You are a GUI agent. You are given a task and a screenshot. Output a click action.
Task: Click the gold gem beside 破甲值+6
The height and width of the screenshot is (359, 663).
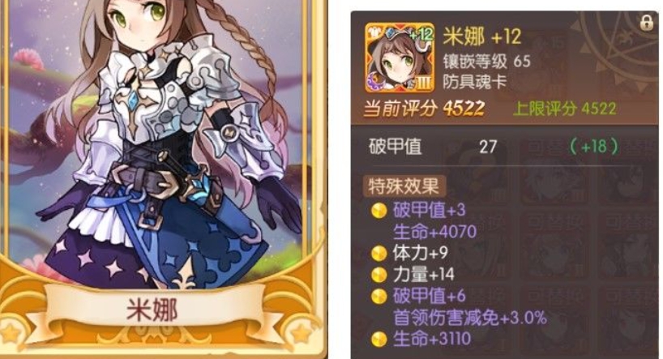pyautogui.click(x=379, y=296)
